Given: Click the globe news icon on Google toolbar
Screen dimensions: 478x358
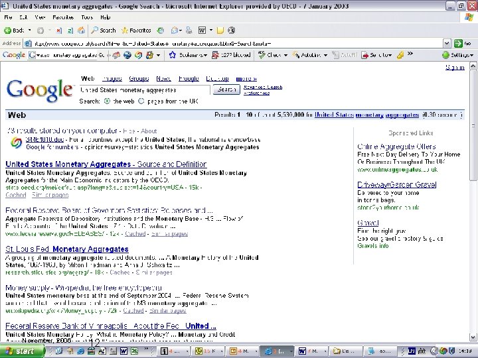Looking at the screenshot, I should point(127,55).
